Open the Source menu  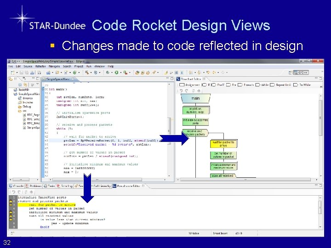tap(28, 66)
